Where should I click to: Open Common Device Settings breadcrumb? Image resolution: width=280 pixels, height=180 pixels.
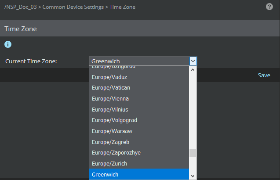point(73,7)
